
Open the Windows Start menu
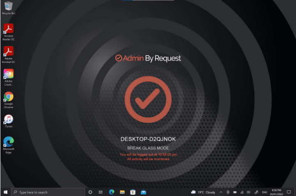coord(5,192)
